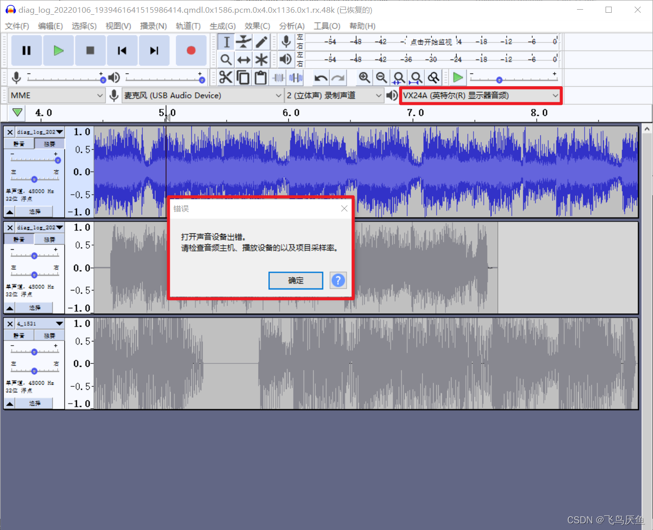
Task: Click the green timeline quick-play triangle
Action: pos(17,113)
